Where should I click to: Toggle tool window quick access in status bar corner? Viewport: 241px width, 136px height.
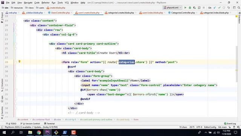pos(2,127)
